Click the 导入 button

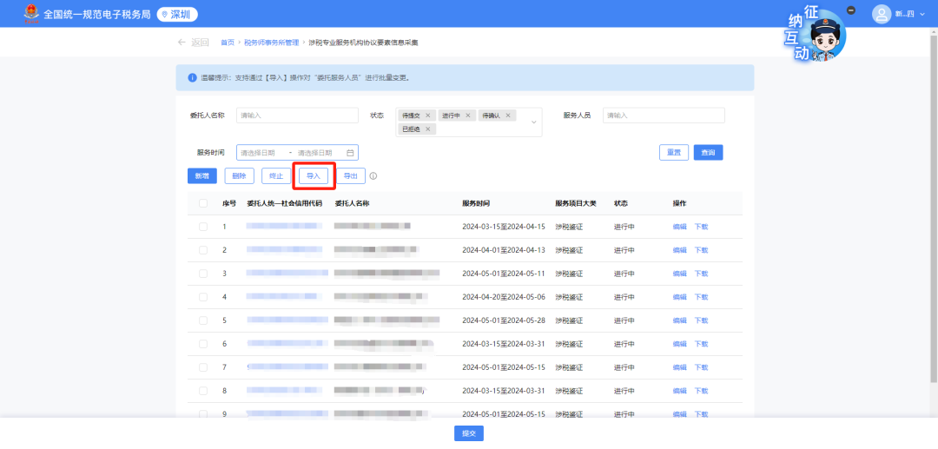point(314,175)
